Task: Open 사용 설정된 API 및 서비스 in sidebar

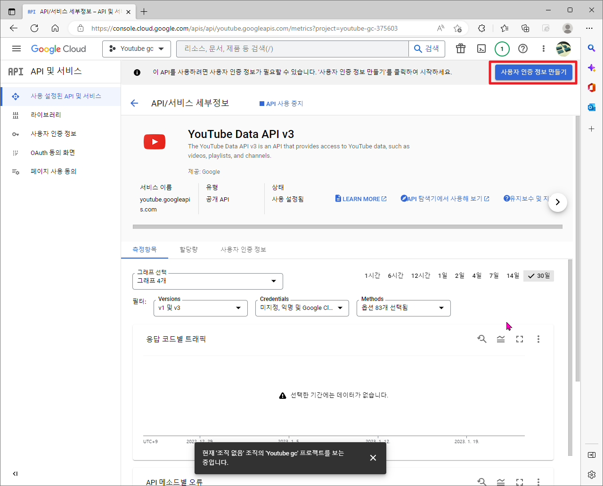Action: pos(60,96)
